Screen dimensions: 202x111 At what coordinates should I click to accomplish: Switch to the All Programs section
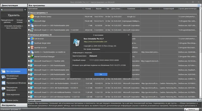click(14, 71)
